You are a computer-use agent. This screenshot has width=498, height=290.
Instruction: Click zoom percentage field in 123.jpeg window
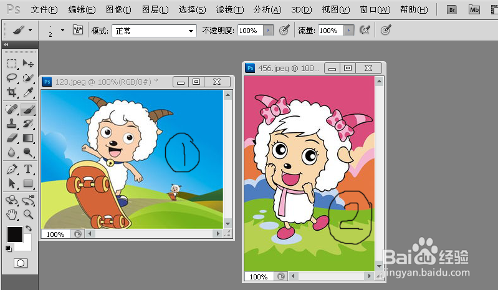click(56, 234)
